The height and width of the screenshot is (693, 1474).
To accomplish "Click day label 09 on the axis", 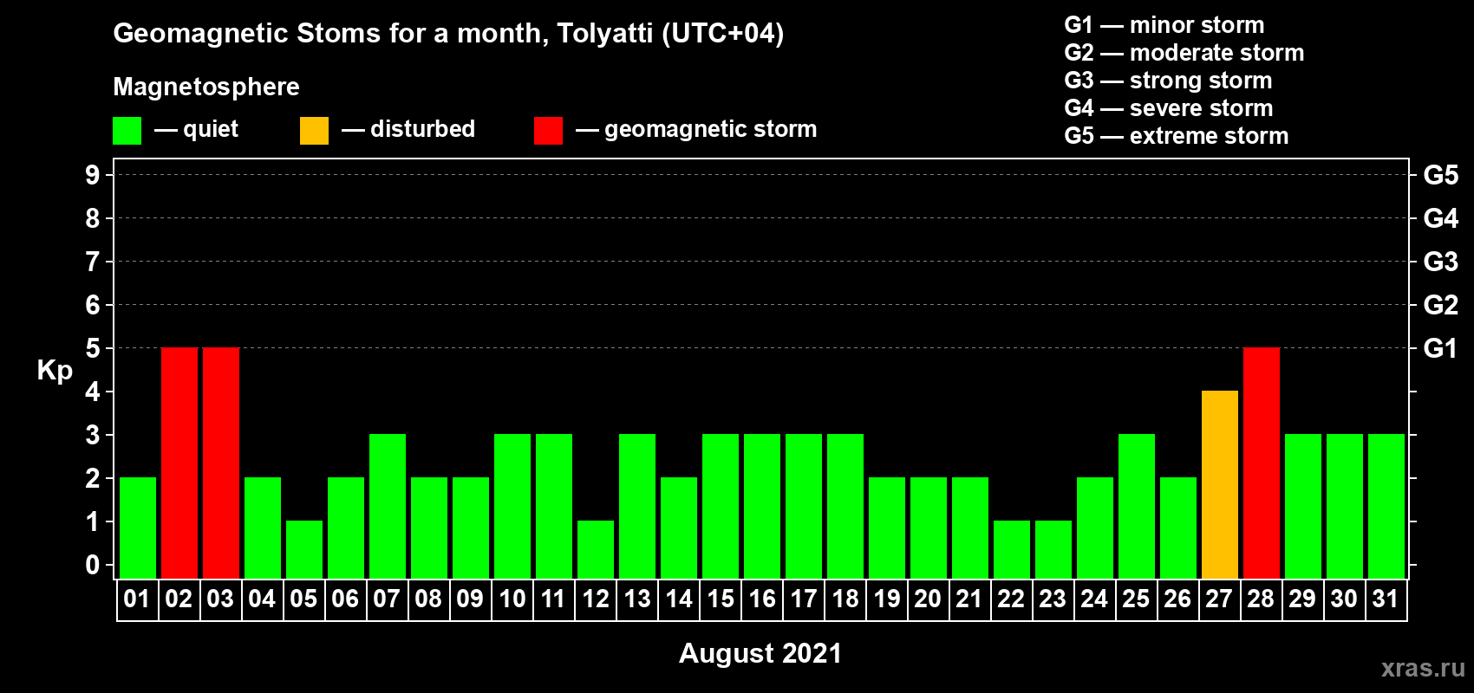I will [470, 599].
